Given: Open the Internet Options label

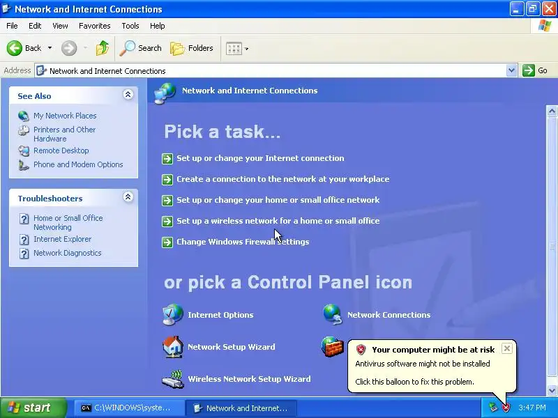Looking at the screenshot, I should pos(220,315).
